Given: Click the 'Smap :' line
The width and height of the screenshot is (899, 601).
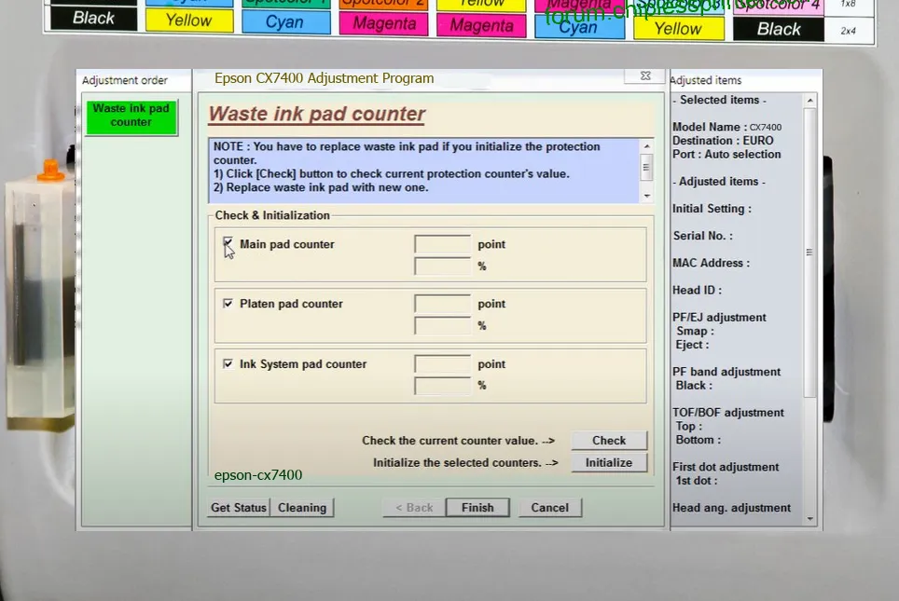Looking at the screenshot, I should coord(695,331).
